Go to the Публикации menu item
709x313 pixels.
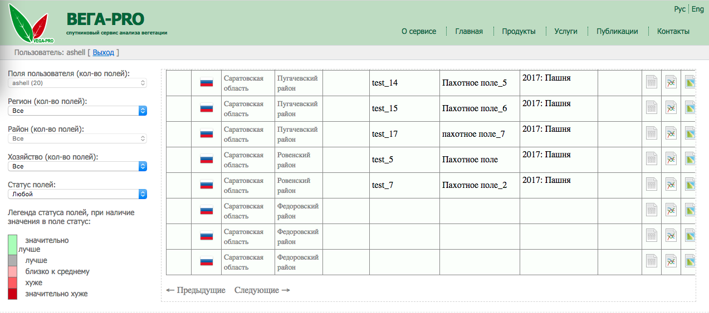click(x=617, y=32)
